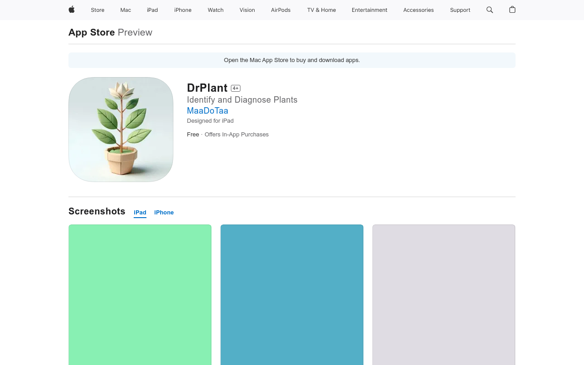Open the AirPods menu
Image resolution: width=584 pixels, height=365 pixels.
281,10
